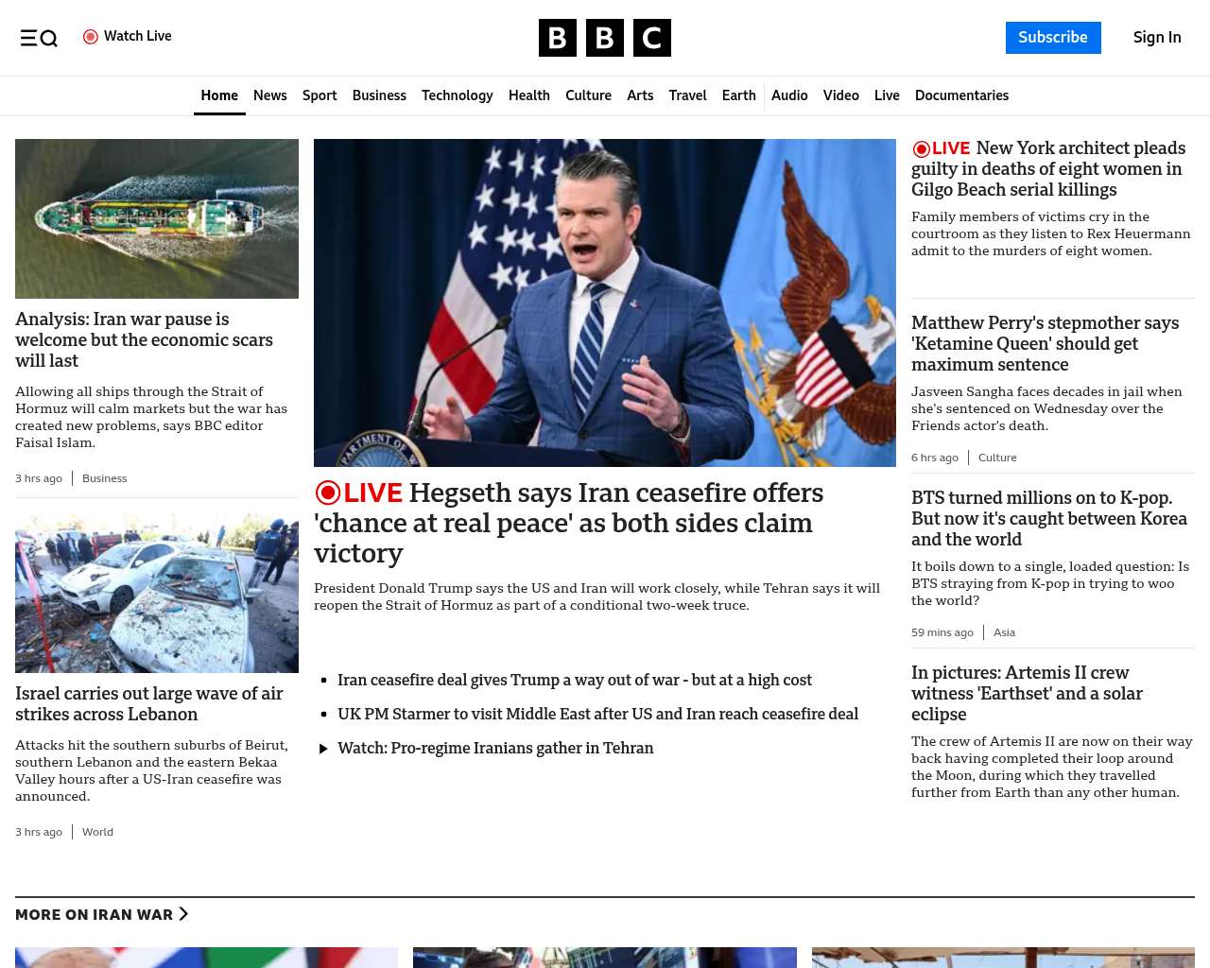
Task: Click the red LIVE icon on Hegseth headline
Action: (328, 493)
